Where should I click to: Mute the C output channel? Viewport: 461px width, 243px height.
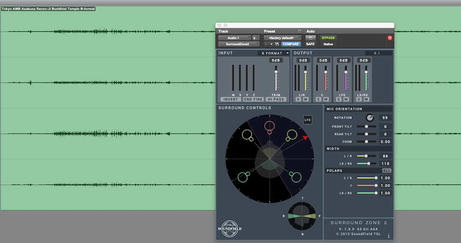click(x=326, y=100)
